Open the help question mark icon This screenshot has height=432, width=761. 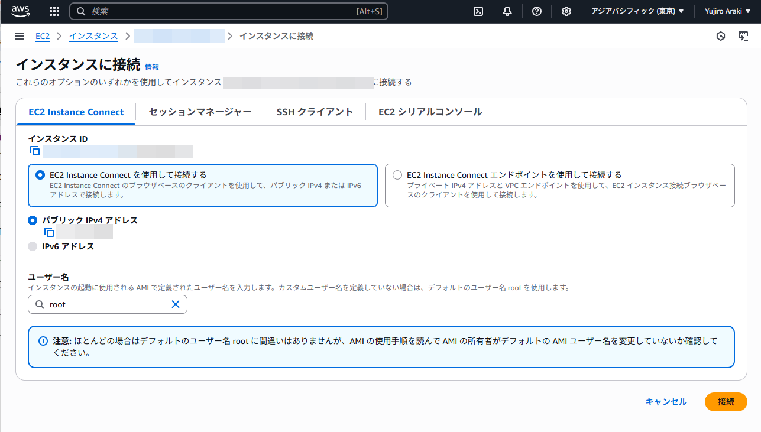tap(537, 11)
